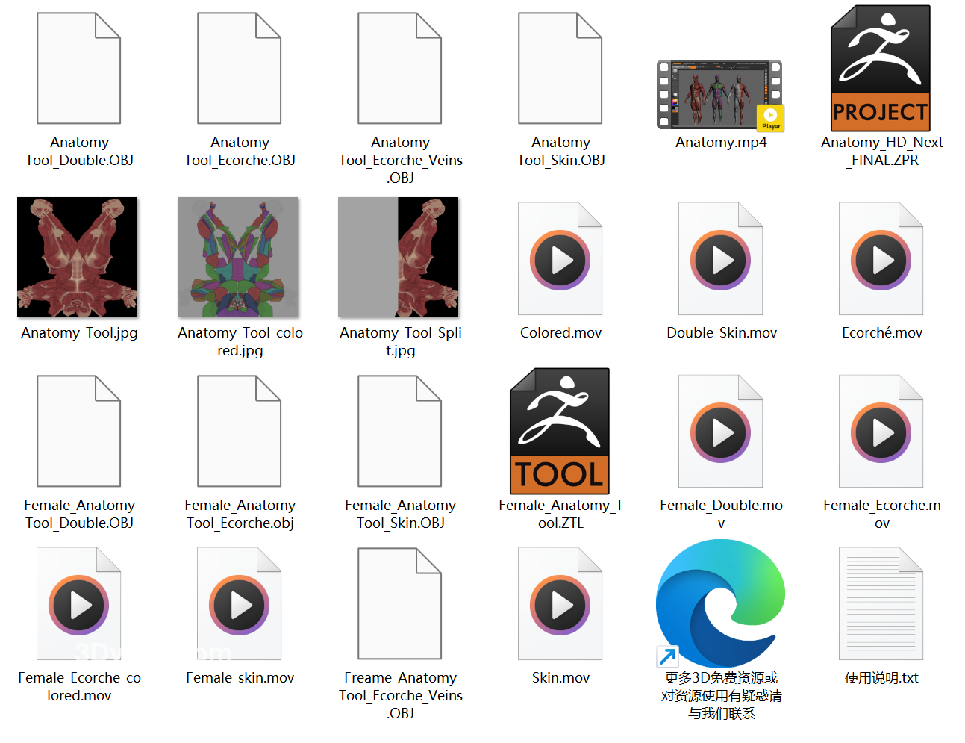The width and height of the screenshot is (965, 743).
Task: Select the Female_Double.mov video file
Action: pos(720,432)
